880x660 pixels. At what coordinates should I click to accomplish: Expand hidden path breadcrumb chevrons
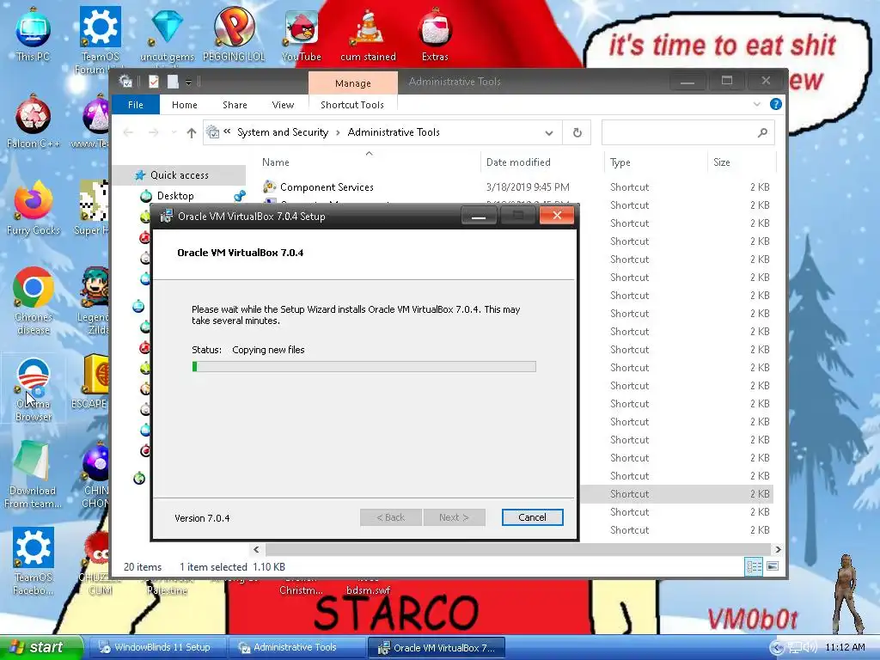(227, 131)
